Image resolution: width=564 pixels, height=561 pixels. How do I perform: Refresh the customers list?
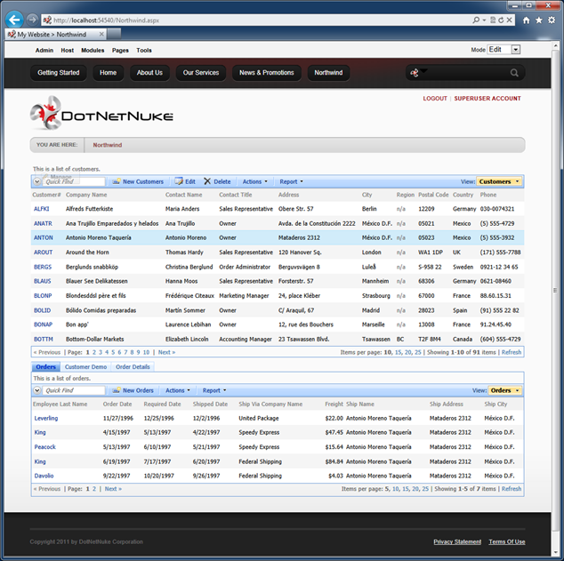pyautogui.click(x=512, y=352)
